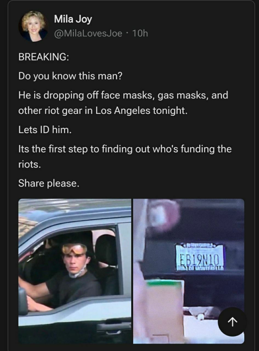Click the "Do you know this man?" text
The height and width of the screenshot is (351, 259).
click(x=70, y=76)
